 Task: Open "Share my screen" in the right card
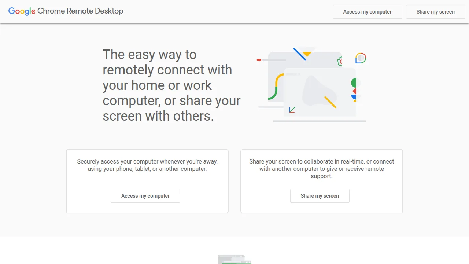tap(320, 196)
